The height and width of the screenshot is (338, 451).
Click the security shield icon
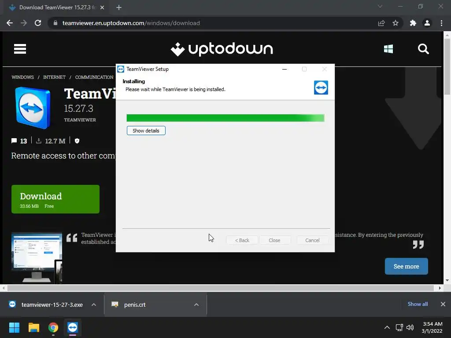[x=77, y=140]
